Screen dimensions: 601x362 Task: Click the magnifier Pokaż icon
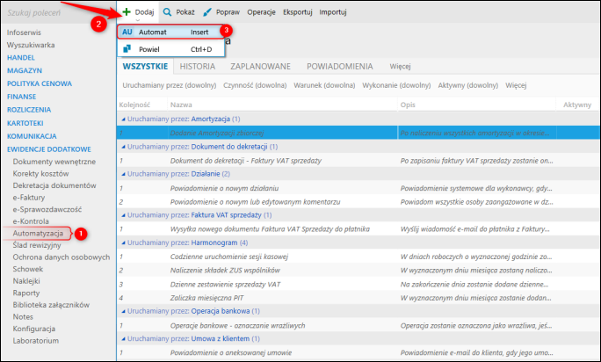click(167, 12)
